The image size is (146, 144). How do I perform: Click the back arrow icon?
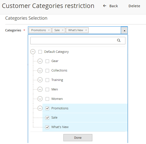(105, 6)
